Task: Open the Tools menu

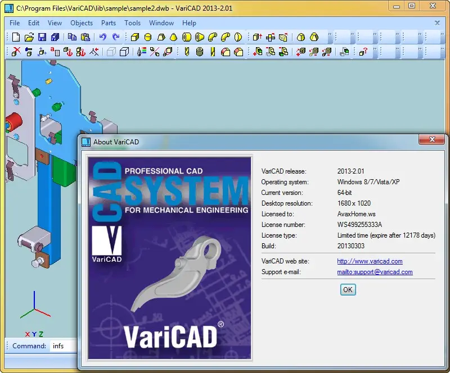Action: click(x=132, y=23)
